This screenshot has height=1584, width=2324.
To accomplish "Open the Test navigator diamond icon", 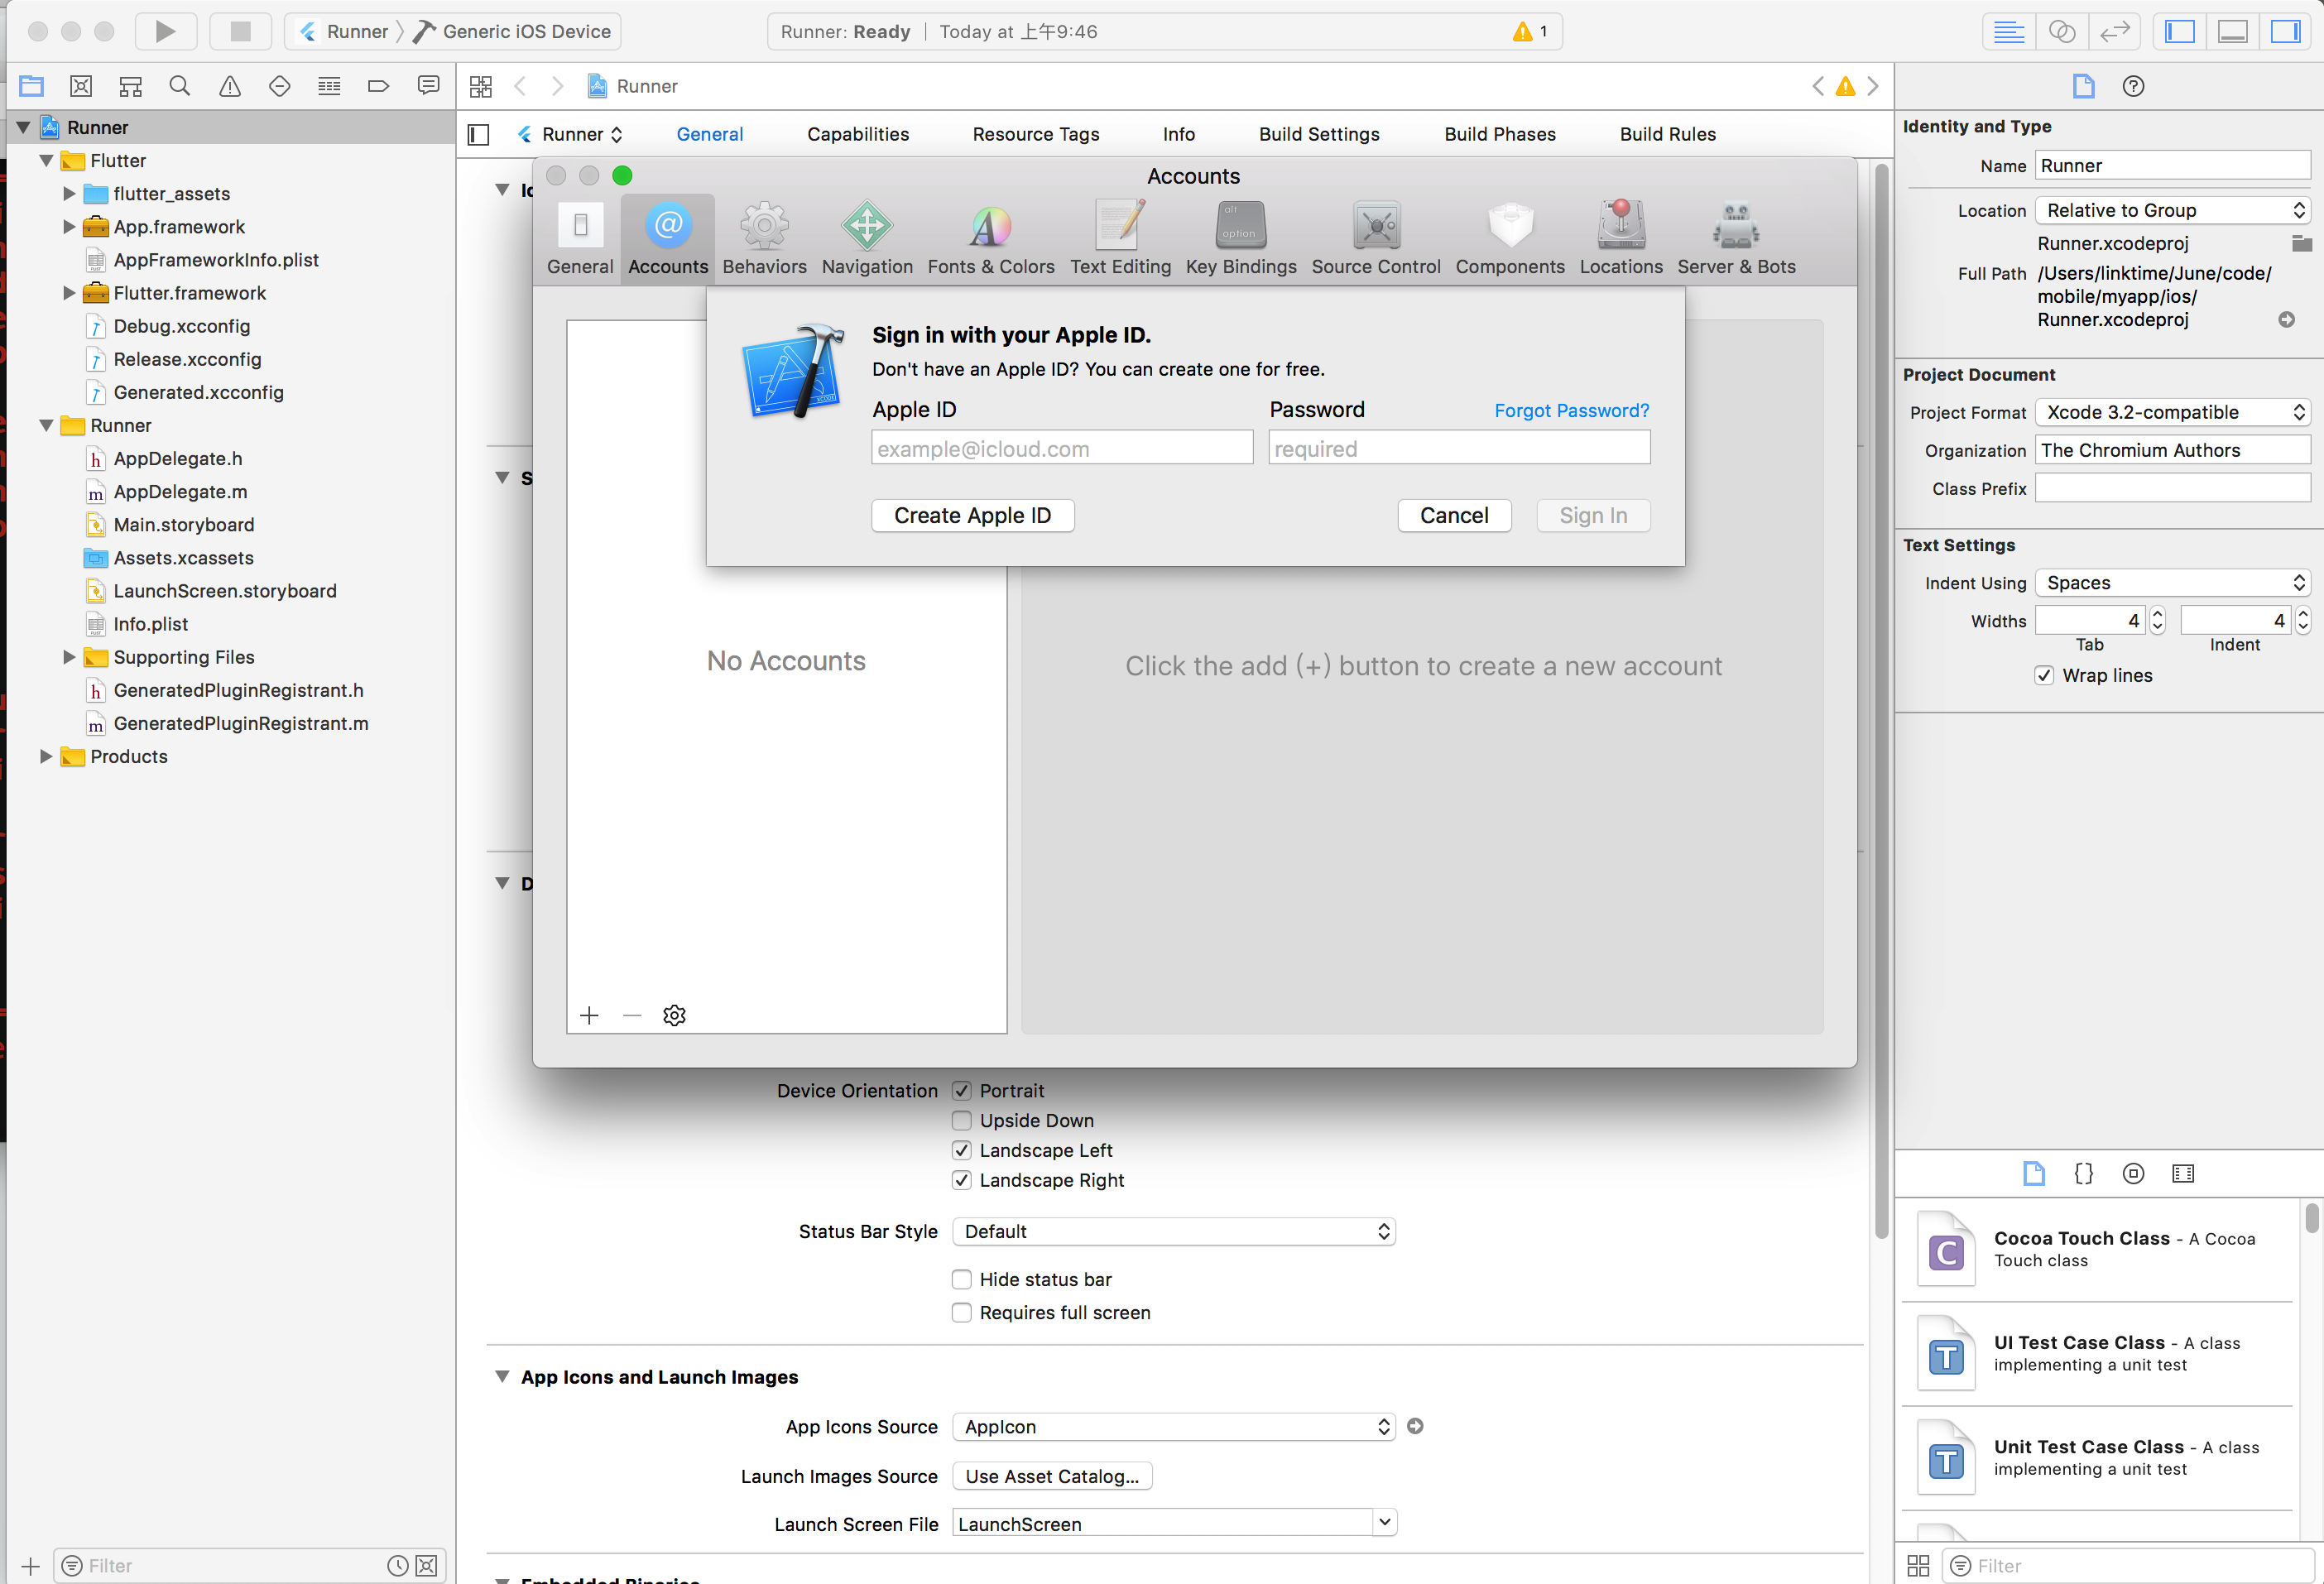I will click(x=280, y=86).
